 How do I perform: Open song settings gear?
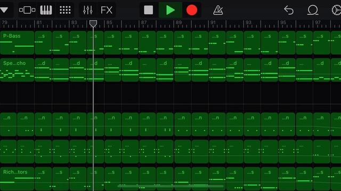336,10
